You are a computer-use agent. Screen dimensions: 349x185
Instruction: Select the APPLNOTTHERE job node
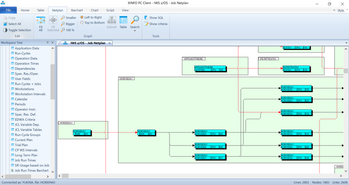210,69
